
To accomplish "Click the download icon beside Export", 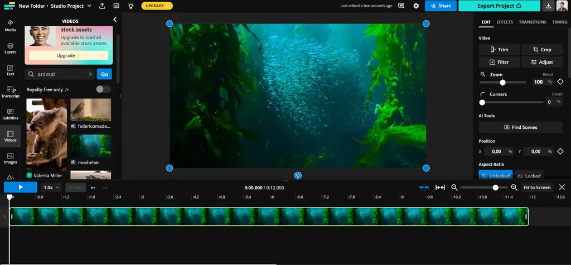I will tap(549, 6).
